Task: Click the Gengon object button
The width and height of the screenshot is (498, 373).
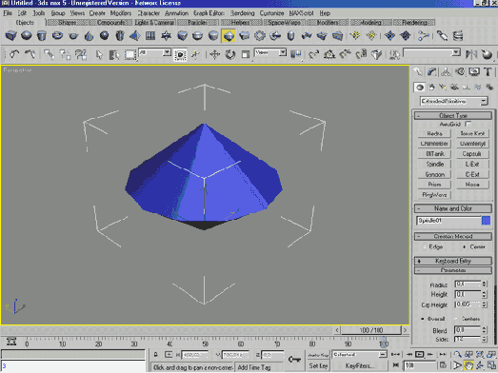Action: [x=434, y=174]
